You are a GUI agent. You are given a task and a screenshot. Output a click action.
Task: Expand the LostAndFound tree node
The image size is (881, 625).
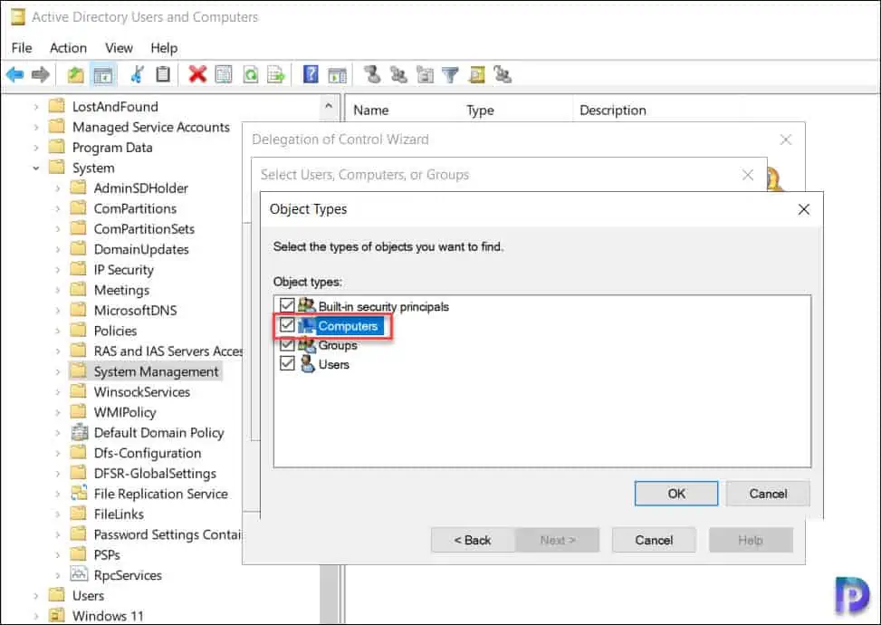point(36,106)
